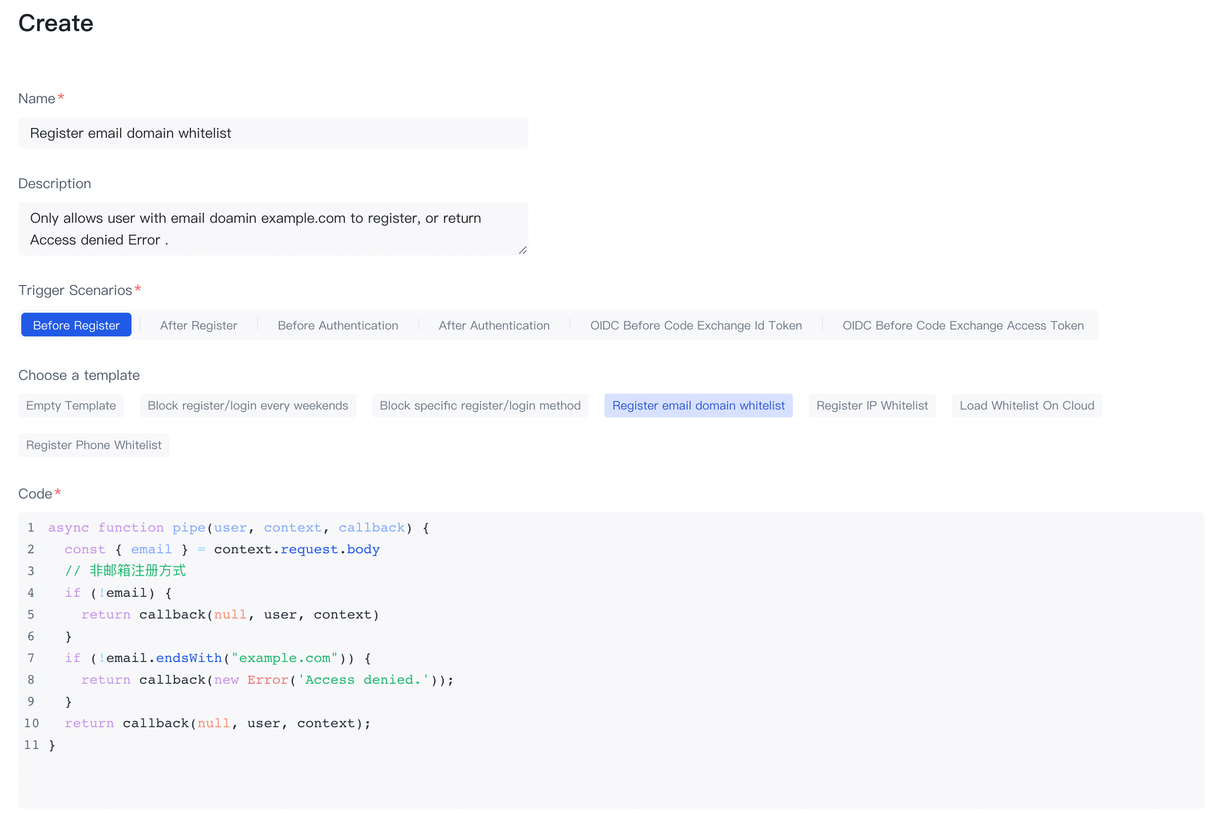
Task: Choose Register Phone Whitelist template
Action: coord(94,445)
